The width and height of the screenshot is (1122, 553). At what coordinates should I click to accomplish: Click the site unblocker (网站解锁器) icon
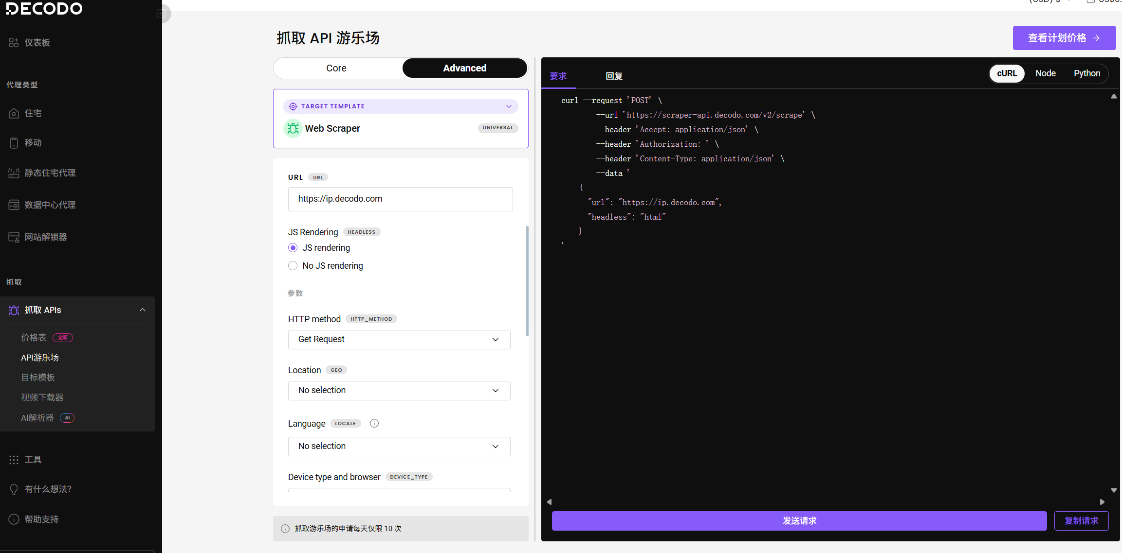[14, 237]
